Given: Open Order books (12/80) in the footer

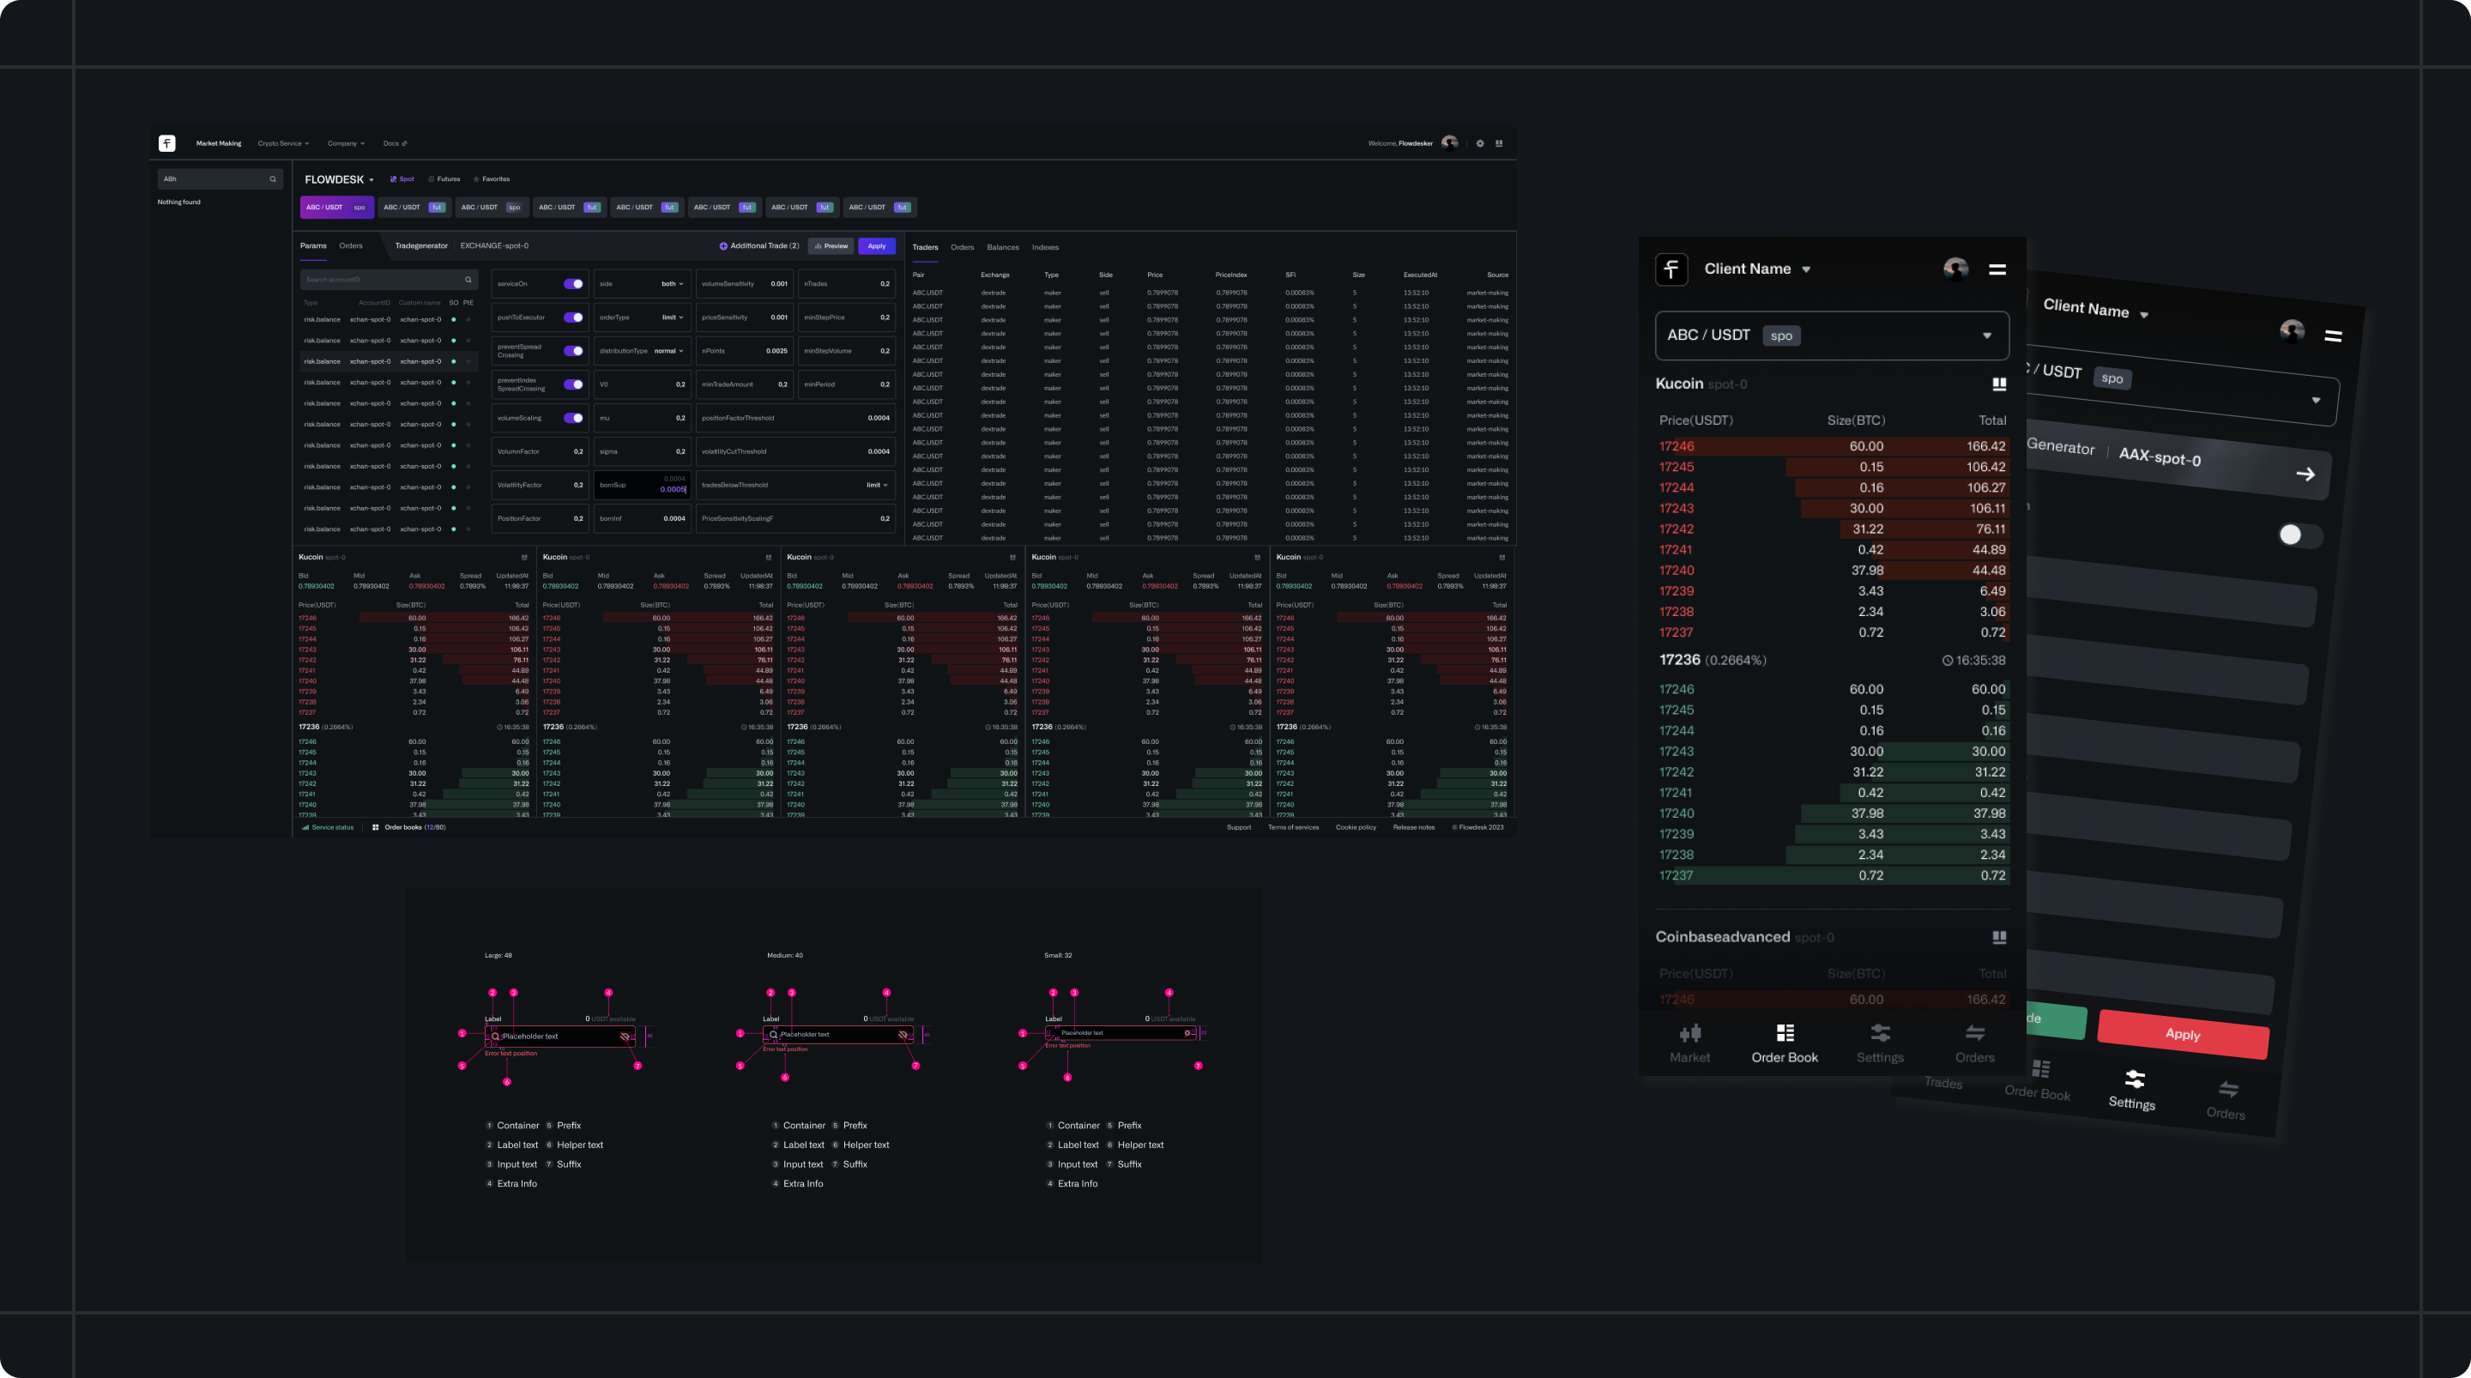Looking at the screenshot, I should point(408,827).
